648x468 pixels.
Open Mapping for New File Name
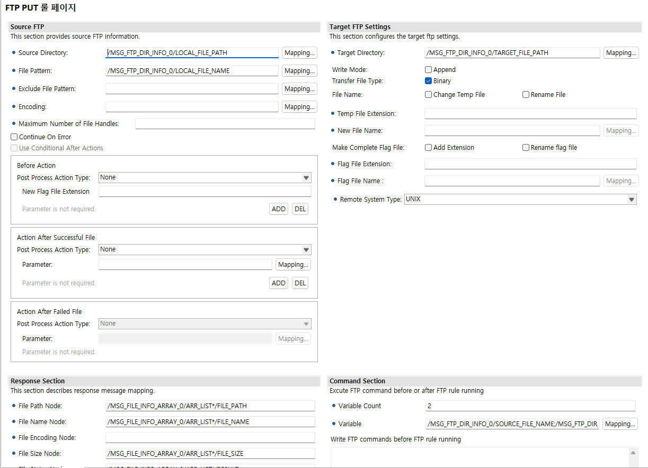pos(620,130)
